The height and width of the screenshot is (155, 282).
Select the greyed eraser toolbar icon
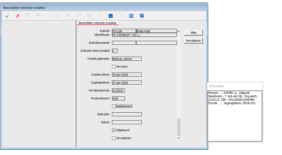pyautogui.click(x=69, y=16)
